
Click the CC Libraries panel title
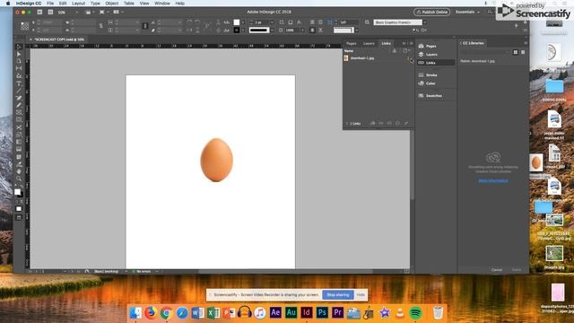pos(473,43)
